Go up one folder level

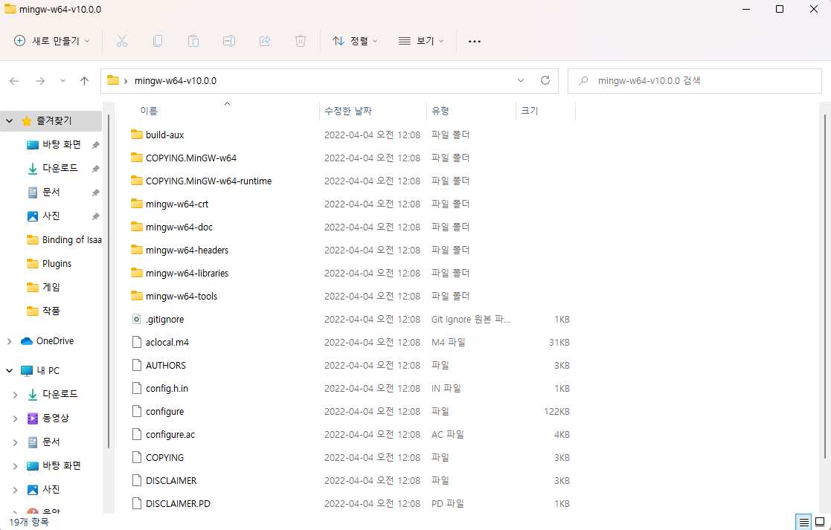click(84, 80)
